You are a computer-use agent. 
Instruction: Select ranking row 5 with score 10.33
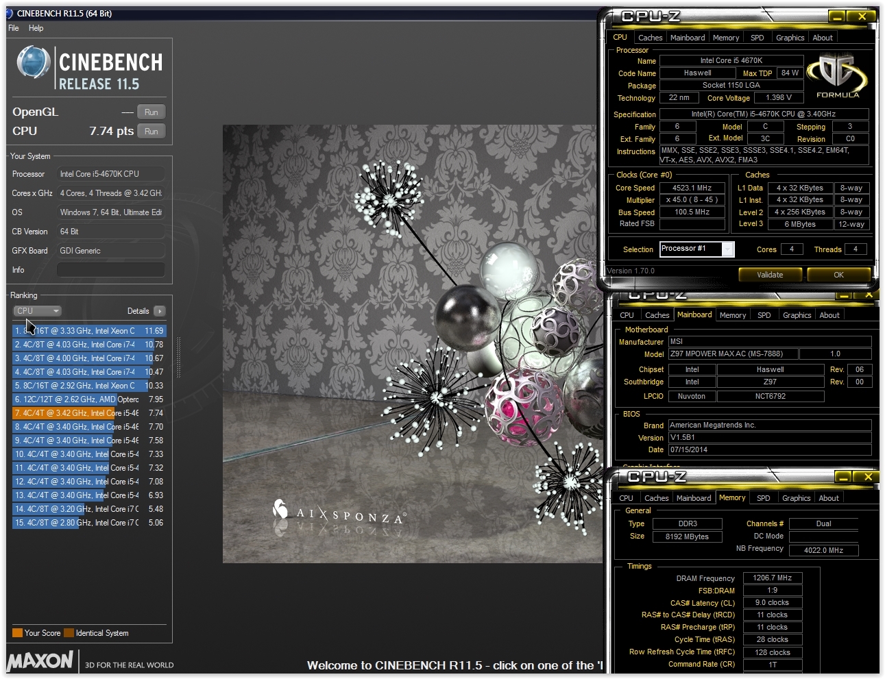coord(89,386)
